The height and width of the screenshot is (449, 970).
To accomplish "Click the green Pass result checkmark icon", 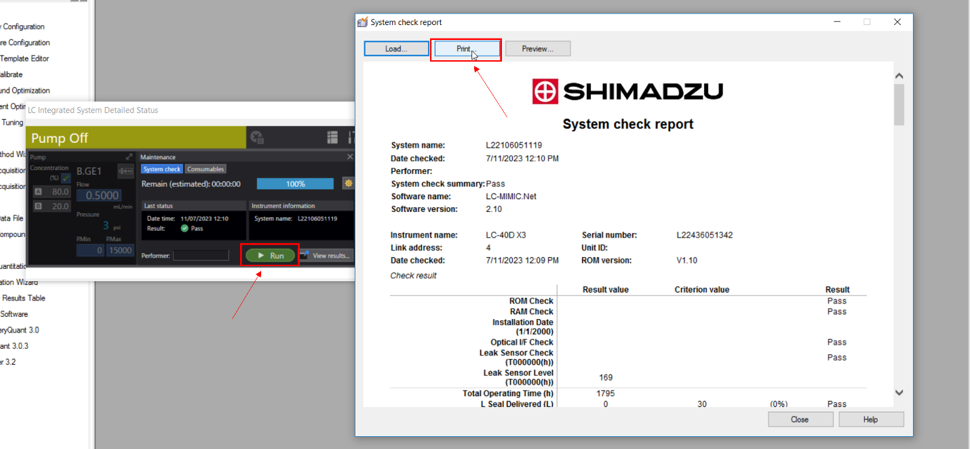I will click(185, 228).
